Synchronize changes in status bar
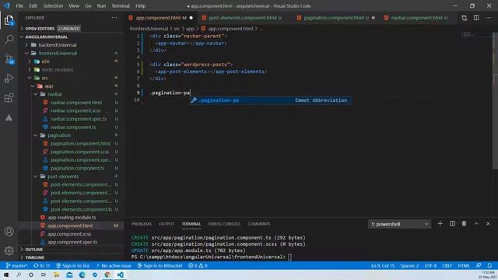Image resolution: width=498 pixels, height=280 pixels. click(x=42, y=266)
